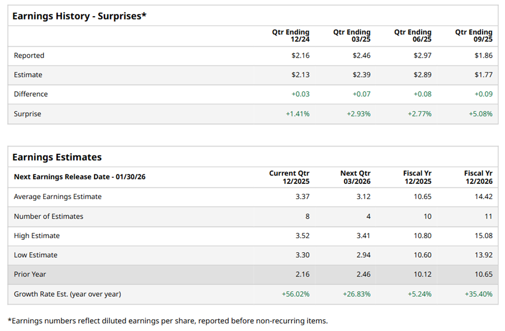Click the +5.08% surprise value

click(480, 114)
